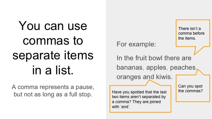Click 'in a list.' in the title

click(x=53, y=70)
